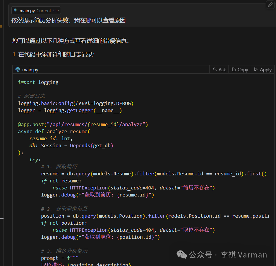Click the comment '# 2. 获取职位信息'
Image resolution: width=276 pixels, height=266 pixels.
(x=64, y=209)
